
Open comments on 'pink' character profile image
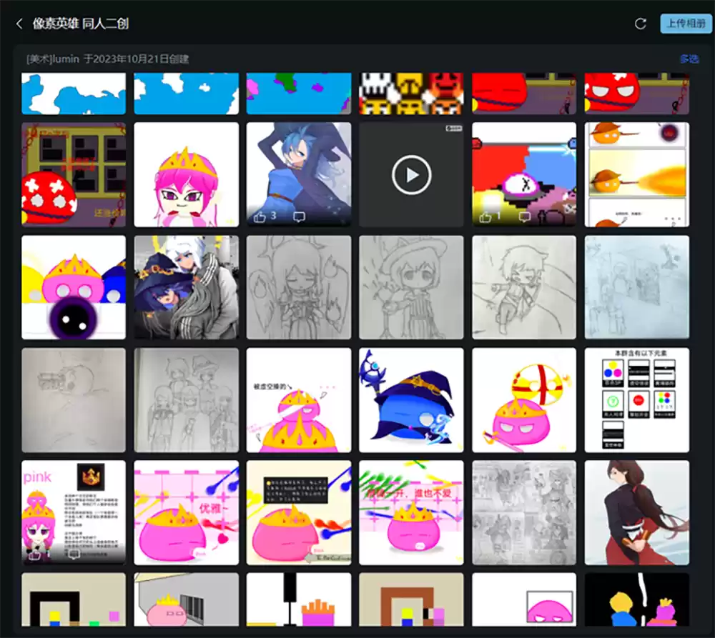point(74,554)
